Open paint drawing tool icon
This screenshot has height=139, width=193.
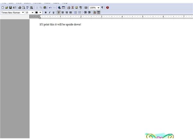[x=80, y=8]
